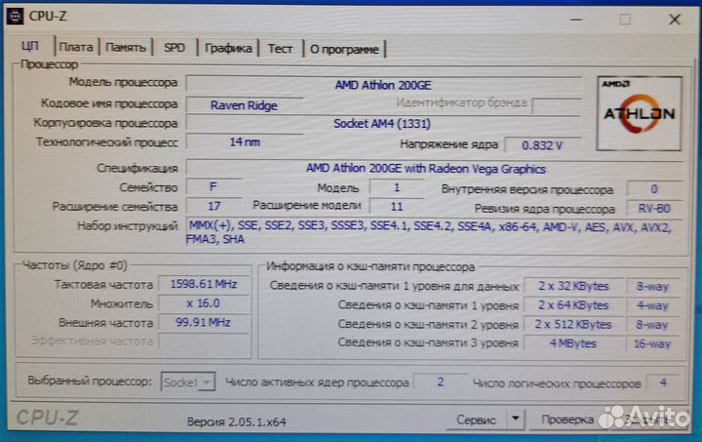Click the 4-way L1 associativity value

pyautogui.click(x=652, y=305)
